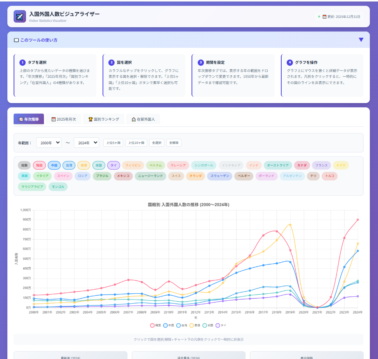The image size is (378, 359).
Task: Switch to the 2025年月次 tab
Action: 64,119
